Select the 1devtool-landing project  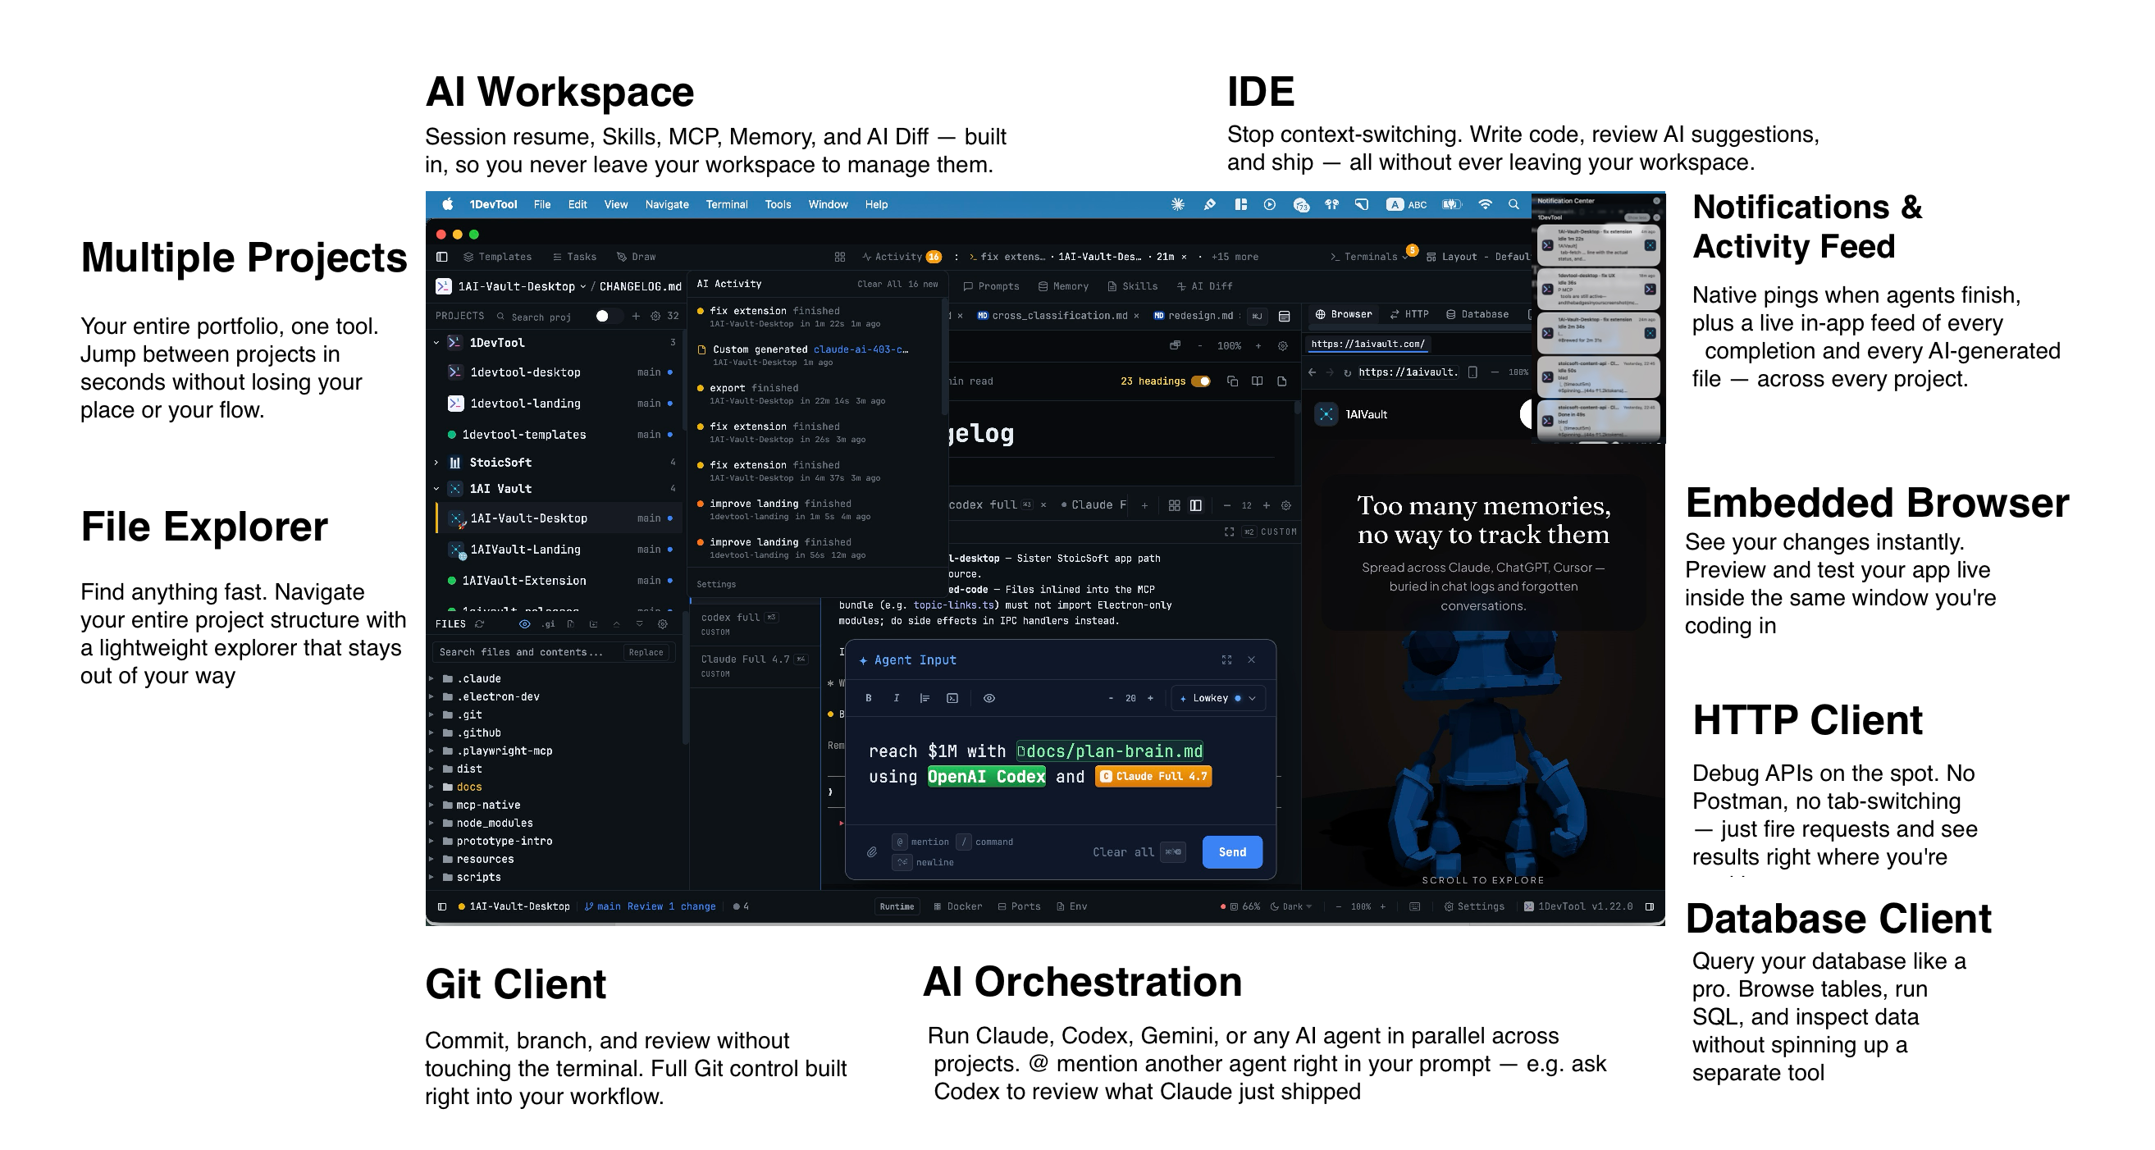coord(558,403)
